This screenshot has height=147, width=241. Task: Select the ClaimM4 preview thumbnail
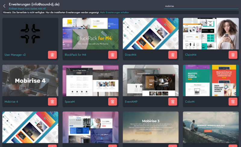(x=211, y=34)
